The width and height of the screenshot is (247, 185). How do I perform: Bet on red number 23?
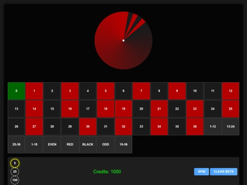pos(195,109)
